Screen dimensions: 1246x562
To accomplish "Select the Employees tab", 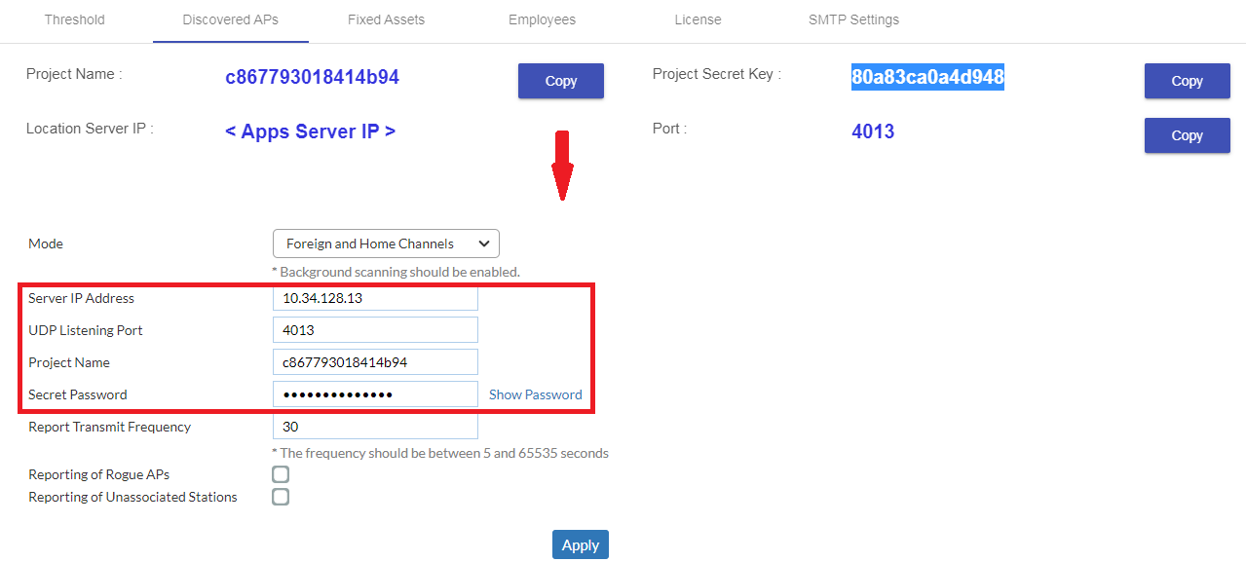I will (542, 19).
